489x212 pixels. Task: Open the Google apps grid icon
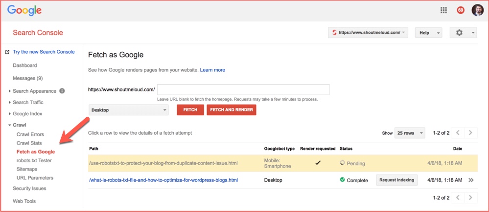click(x=443, y=10)
